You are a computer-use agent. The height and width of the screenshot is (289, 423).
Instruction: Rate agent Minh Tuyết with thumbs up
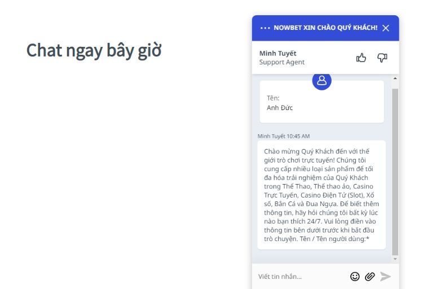click(361, 58)
